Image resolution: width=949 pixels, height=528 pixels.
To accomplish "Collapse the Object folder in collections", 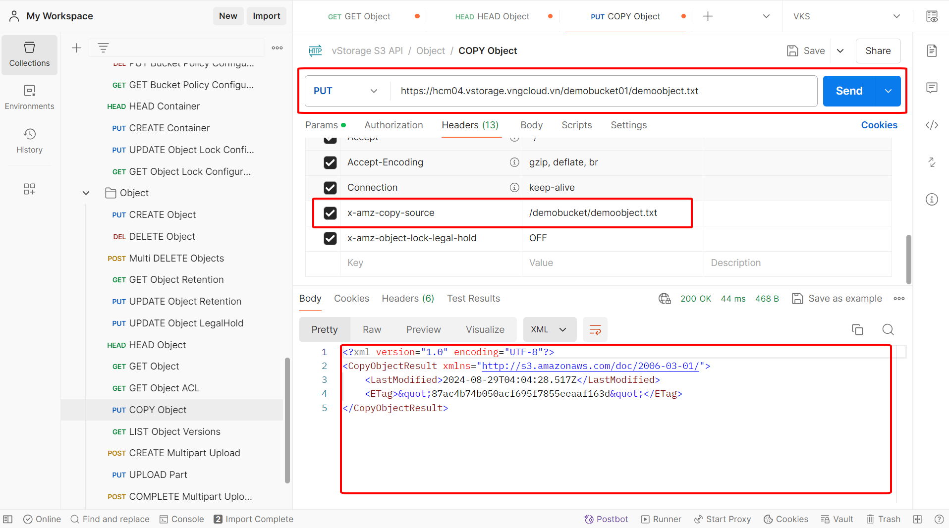I will pyautogui.click(x=86, y=193).
